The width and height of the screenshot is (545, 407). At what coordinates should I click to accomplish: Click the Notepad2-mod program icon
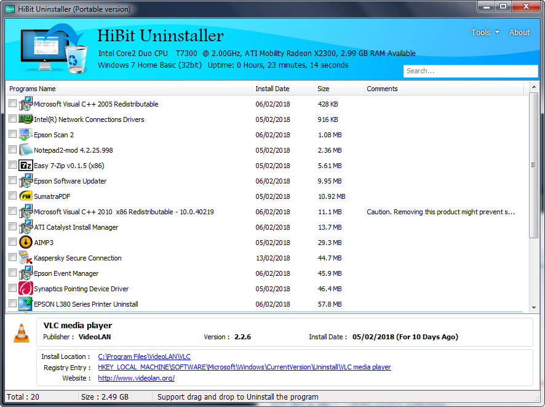tap(26, 150)
